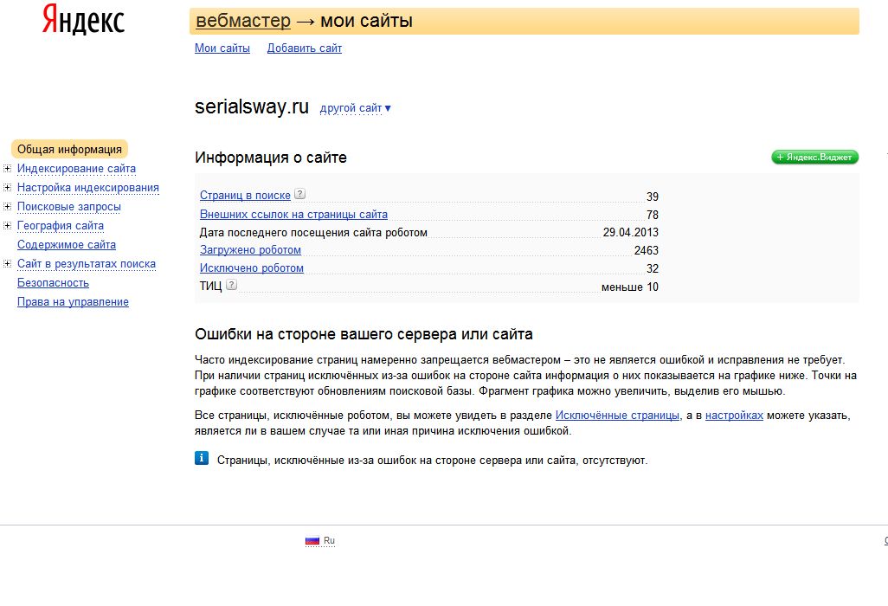Expand the Индексирование сайта tree node

7,168
